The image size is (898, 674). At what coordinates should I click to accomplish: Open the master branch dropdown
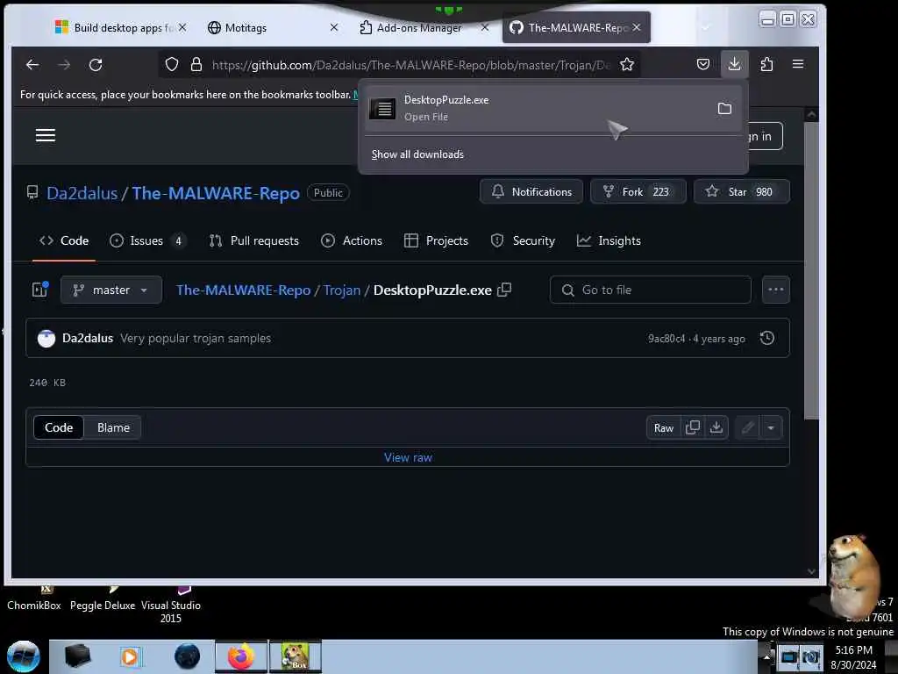pos(111,290)
